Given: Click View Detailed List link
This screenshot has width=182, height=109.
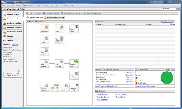Looking at the screenshot, I should 167,22.
